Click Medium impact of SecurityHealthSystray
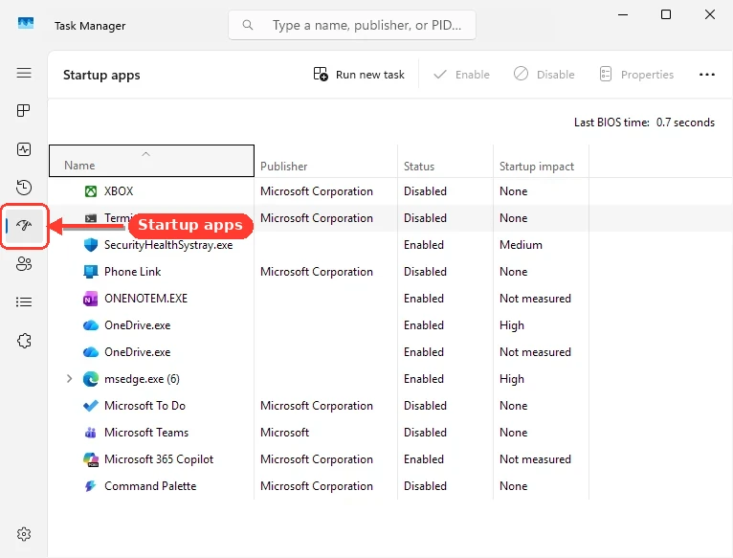Screen dimensions: 733x558 click(x=521, y=245)
